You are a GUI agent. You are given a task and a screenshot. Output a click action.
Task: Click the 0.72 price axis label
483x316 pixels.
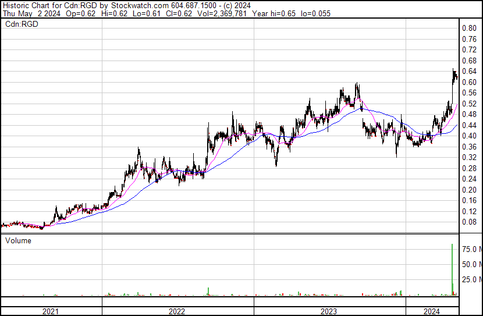point(469,49)
